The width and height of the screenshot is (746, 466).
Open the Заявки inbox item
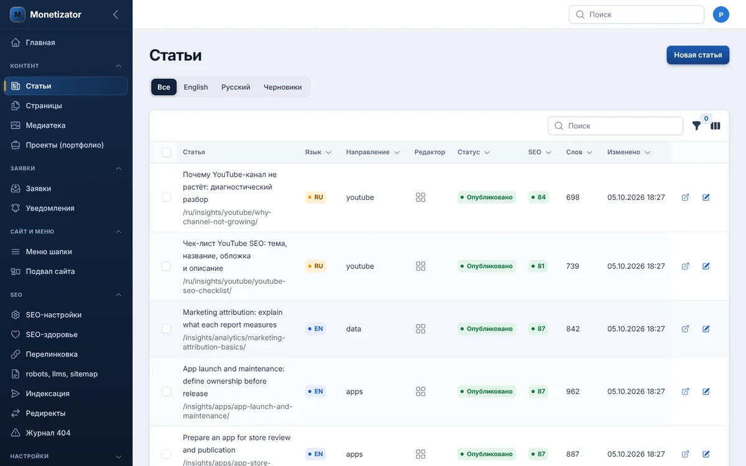[x=66, y=188]
